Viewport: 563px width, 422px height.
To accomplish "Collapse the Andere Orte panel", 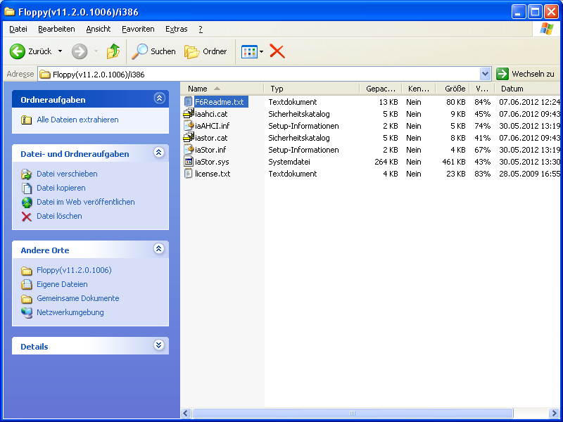I will pyautogui.click(x=159, y=248).
